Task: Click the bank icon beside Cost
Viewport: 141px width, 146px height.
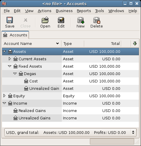Action: [x=26, y=81]
